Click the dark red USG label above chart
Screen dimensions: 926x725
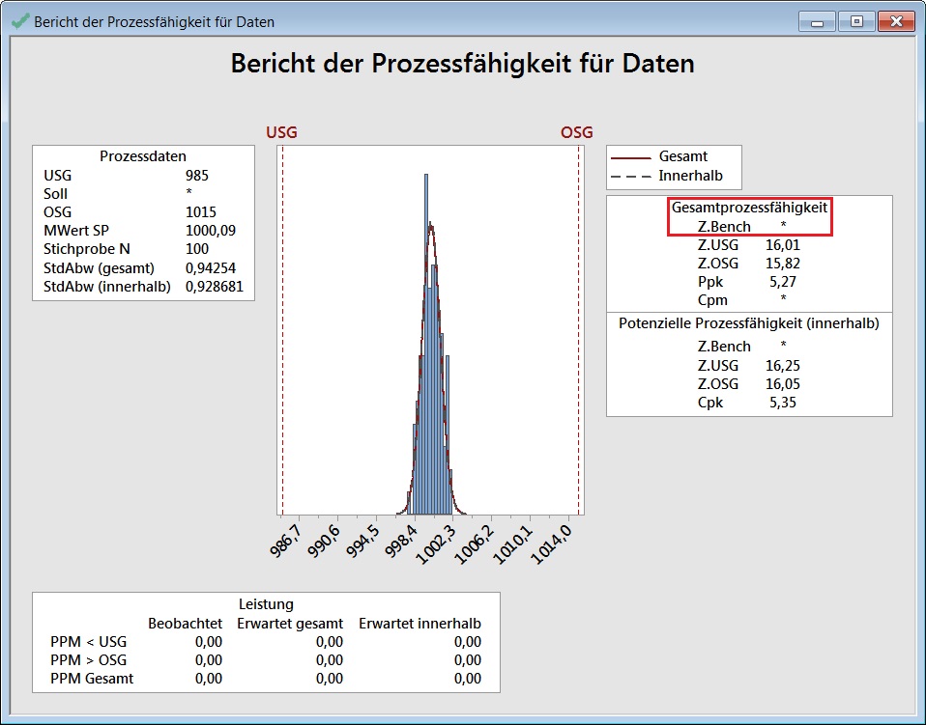(281, 132)
